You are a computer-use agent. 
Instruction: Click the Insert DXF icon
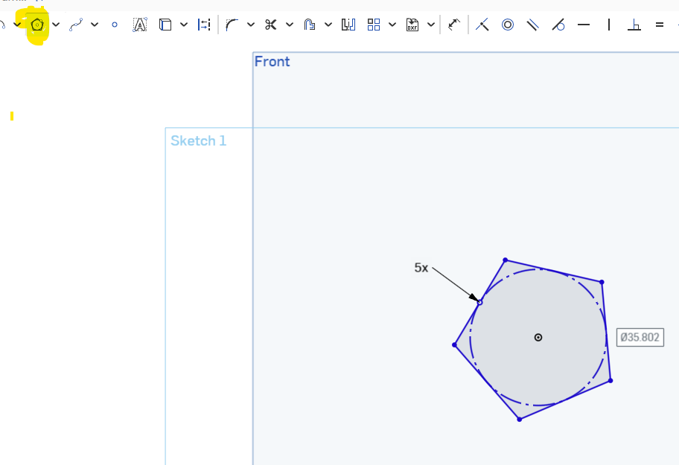[x=412, y=25]
